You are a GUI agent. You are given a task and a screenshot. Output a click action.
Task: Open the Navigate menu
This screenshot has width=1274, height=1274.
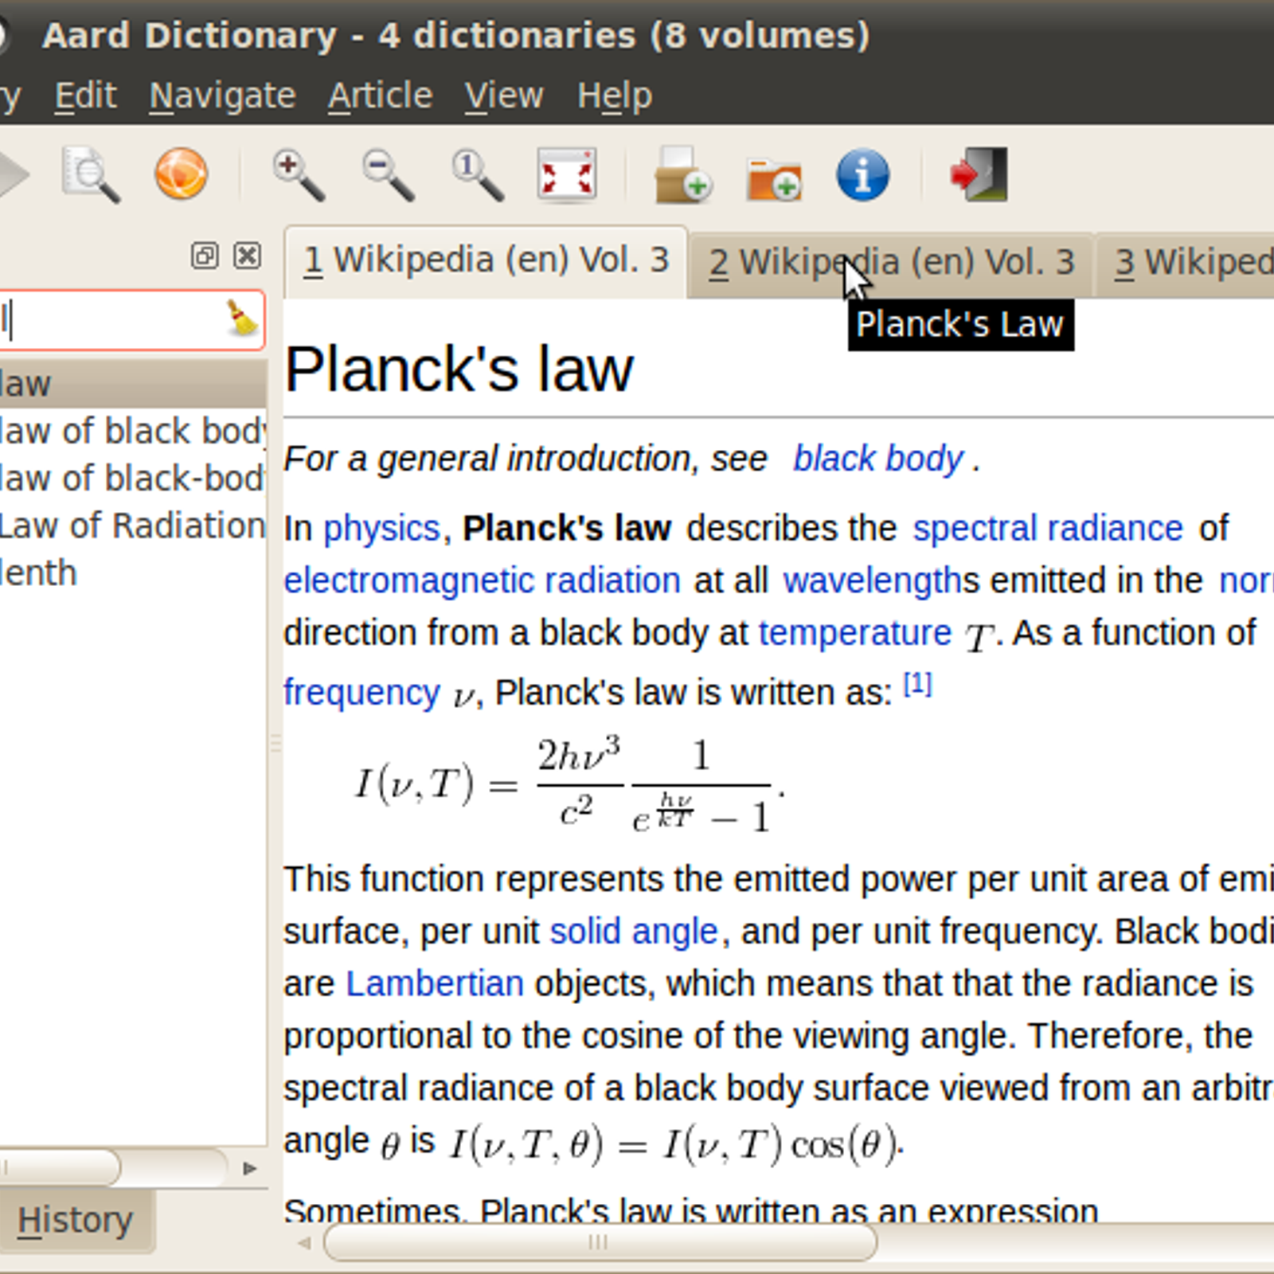tap(222, 96)
